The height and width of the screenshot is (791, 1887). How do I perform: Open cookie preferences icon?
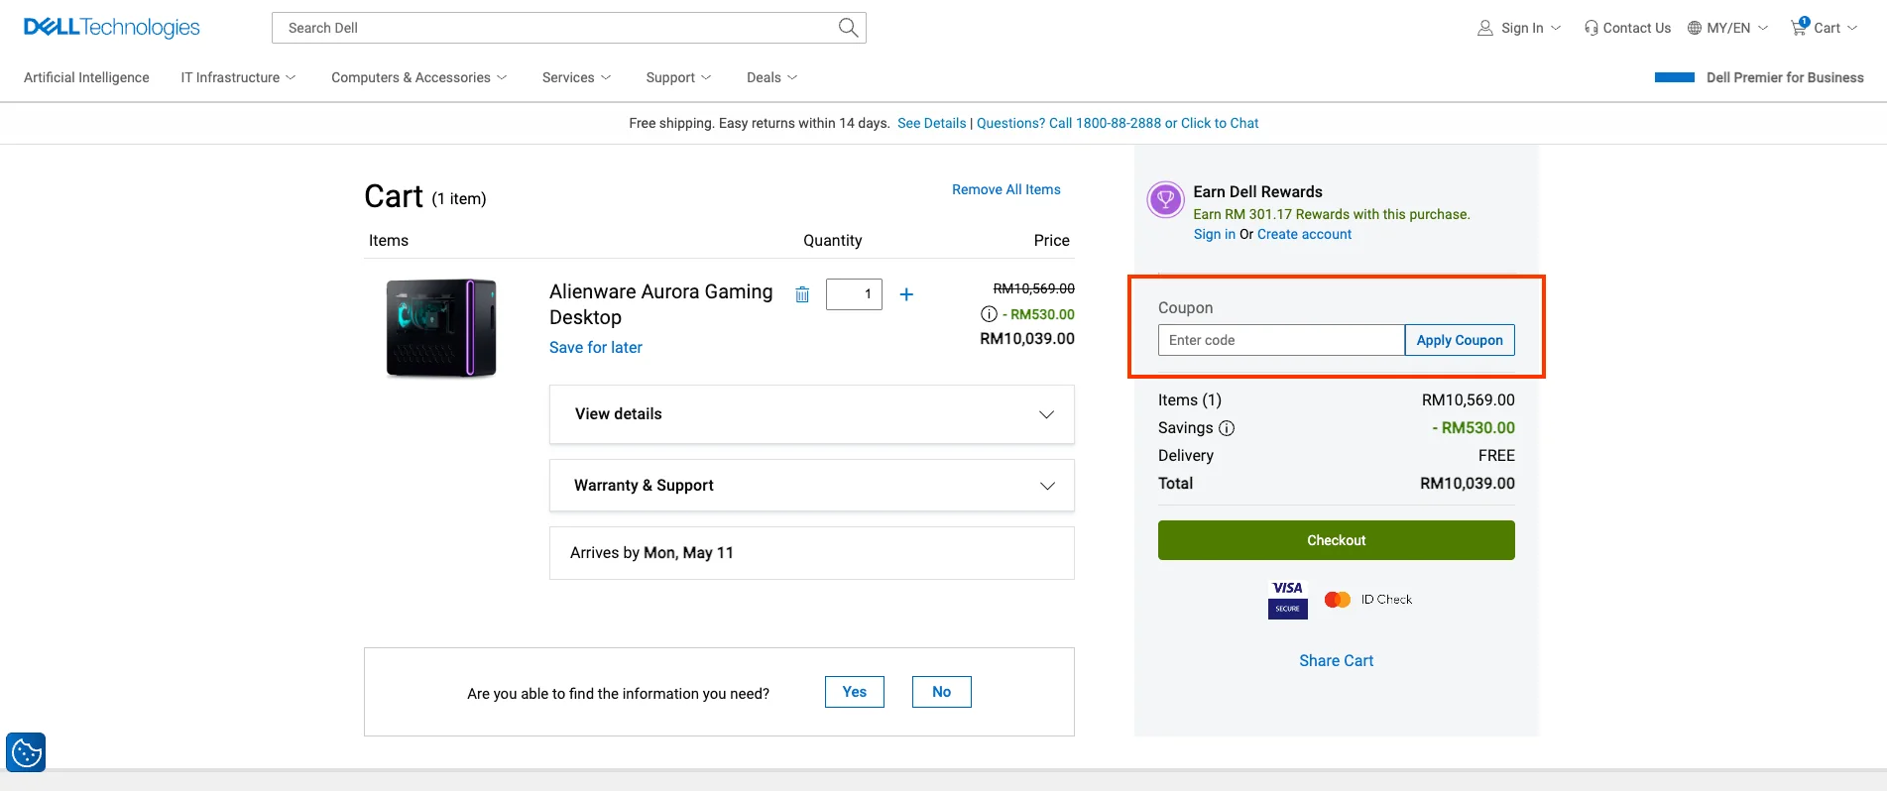tap(26, 752)
